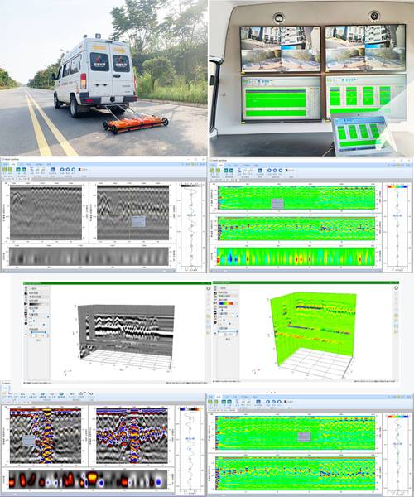
Task: Click the blue square icon in the lower heatmap window toolbar
Action: [x=258, y=402]
